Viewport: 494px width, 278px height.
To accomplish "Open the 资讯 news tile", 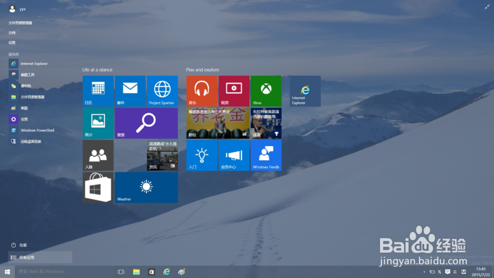I will coord(162,155).
